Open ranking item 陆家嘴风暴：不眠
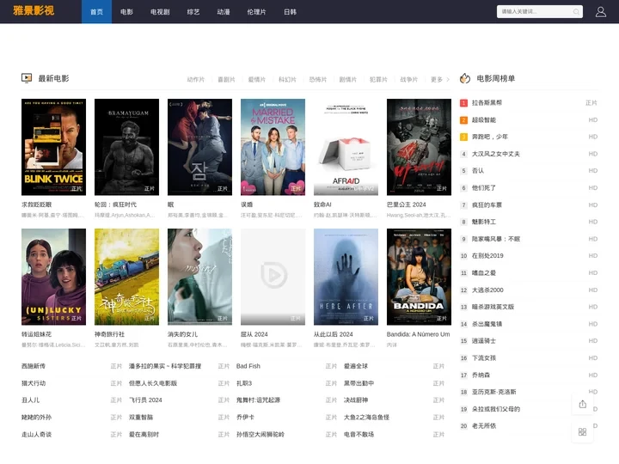Image resolution: width=619 pixels, height=464 pixels. 496,239
